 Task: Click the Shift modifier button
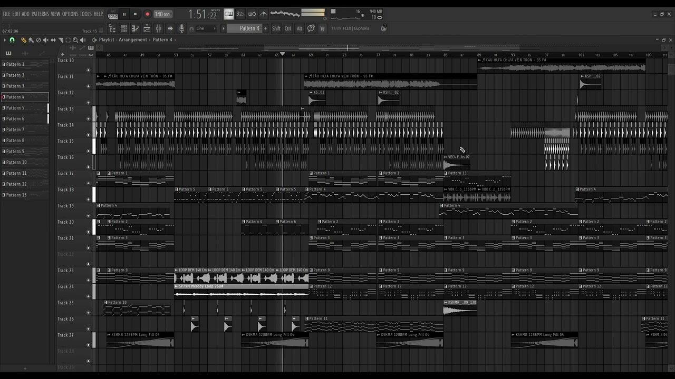coord(276,28)
